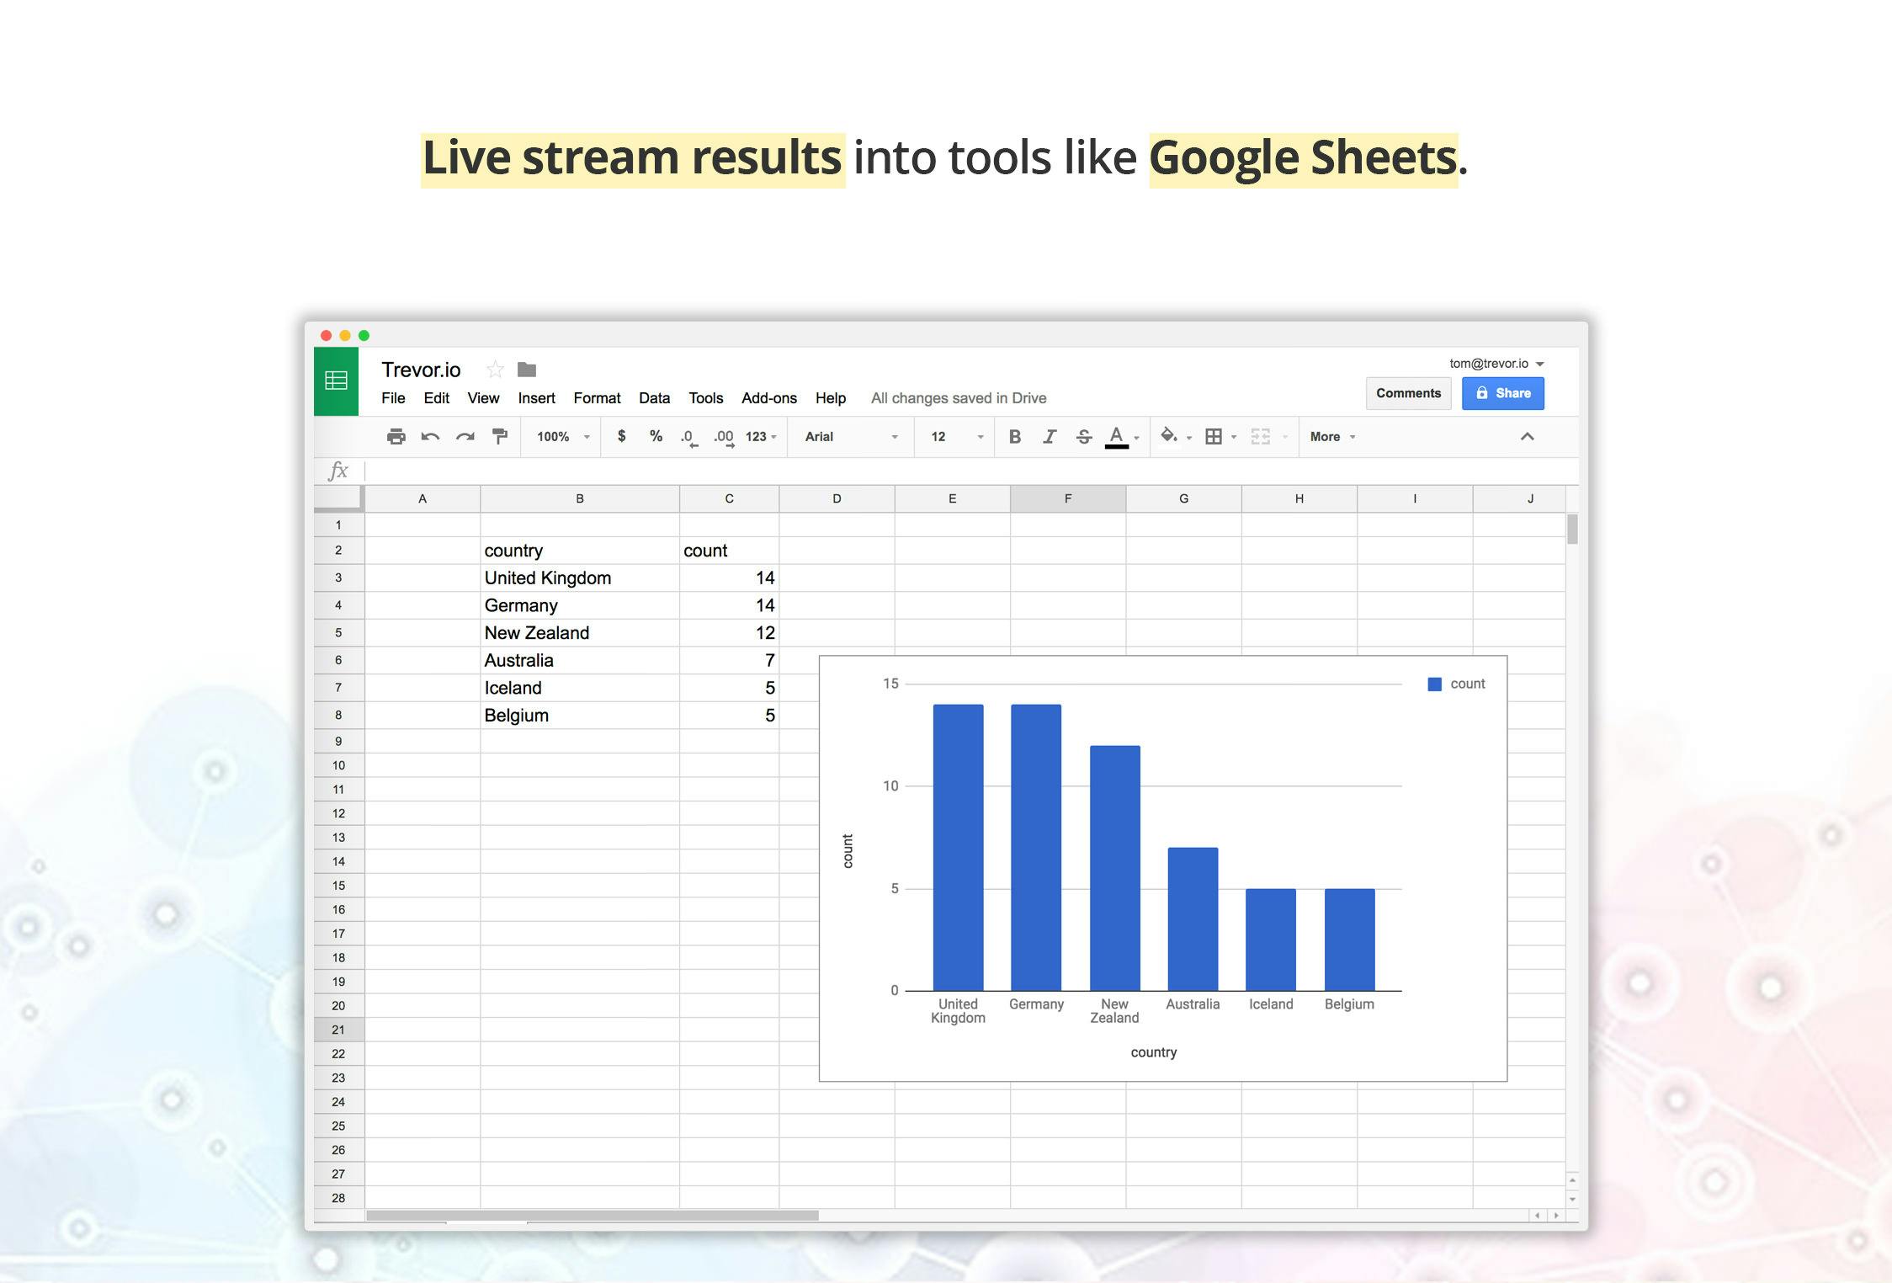Open the move to folder icon
Image resolution: width=1892 pixels, height=1283 pixels.
[x=527, y=370]
